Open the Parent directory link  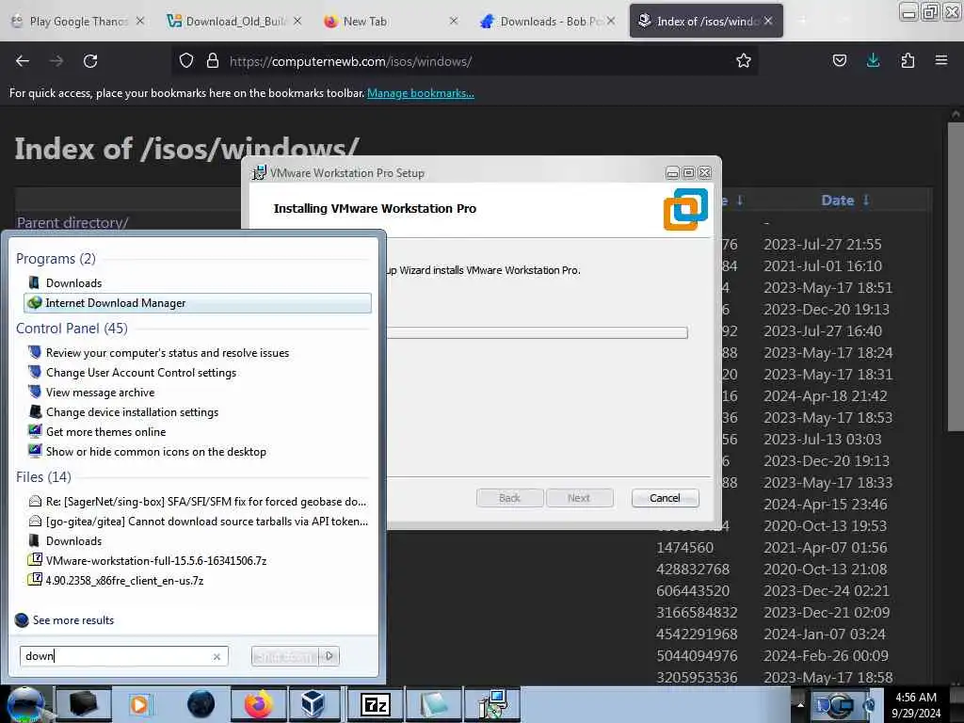(72, 222)
